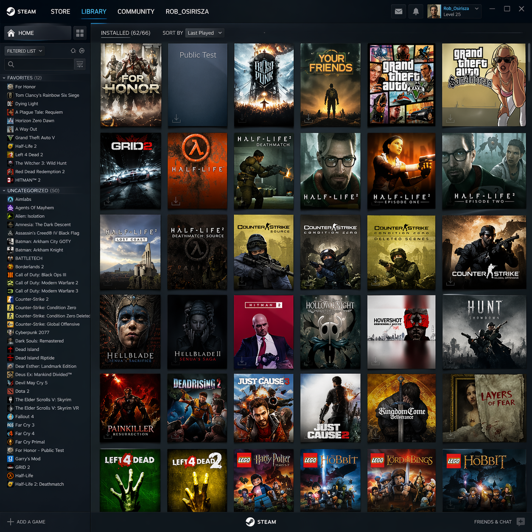Image resolution: width=532 pixels, height=532 pixels.
Task: Open the Sort By dropdown
Action: click(x=204, y=33)
